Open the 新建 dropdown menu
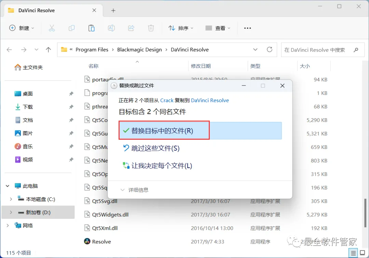The width and height of the screenshot is (369, 258). 22,28
